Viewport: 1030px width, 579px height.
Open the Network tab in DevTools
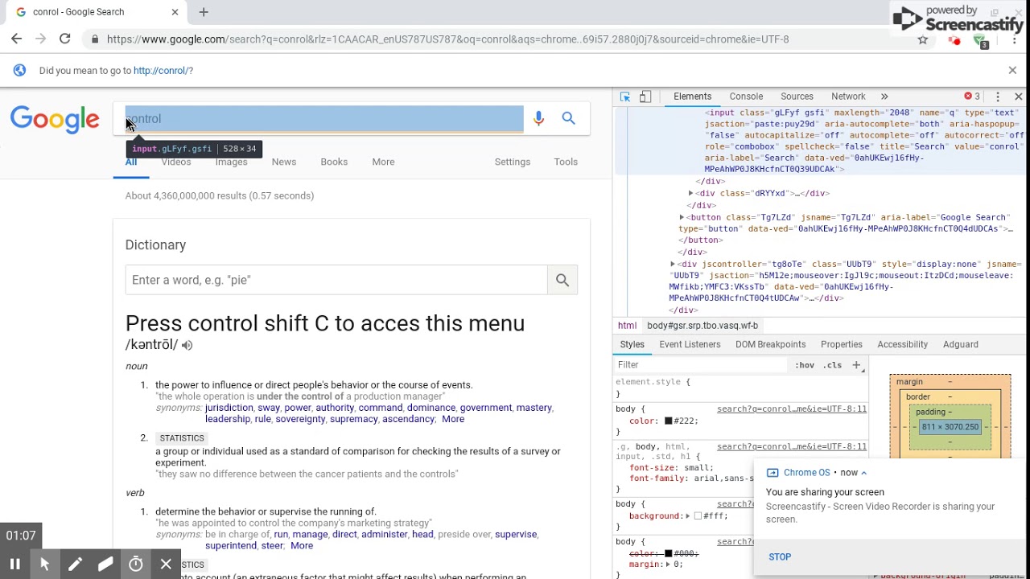coord(848,96)
